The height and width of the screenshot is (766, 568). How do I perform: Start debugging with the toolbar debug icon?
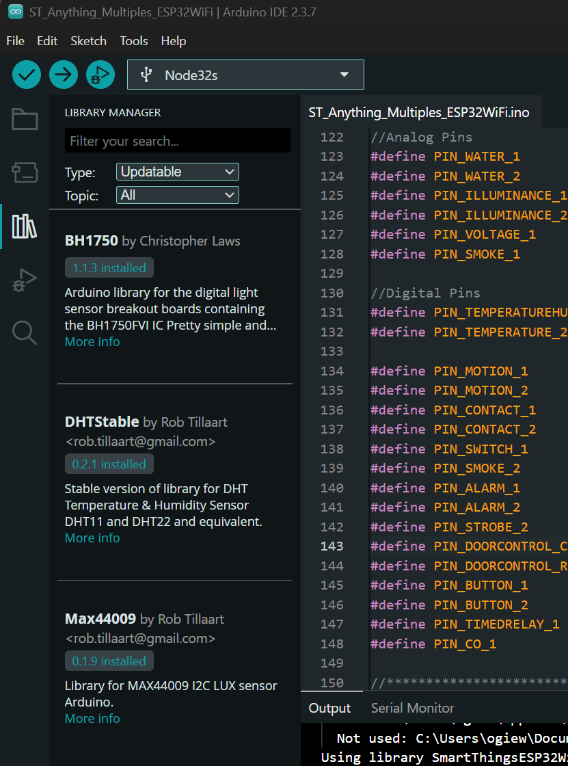[x=100, y=75]
